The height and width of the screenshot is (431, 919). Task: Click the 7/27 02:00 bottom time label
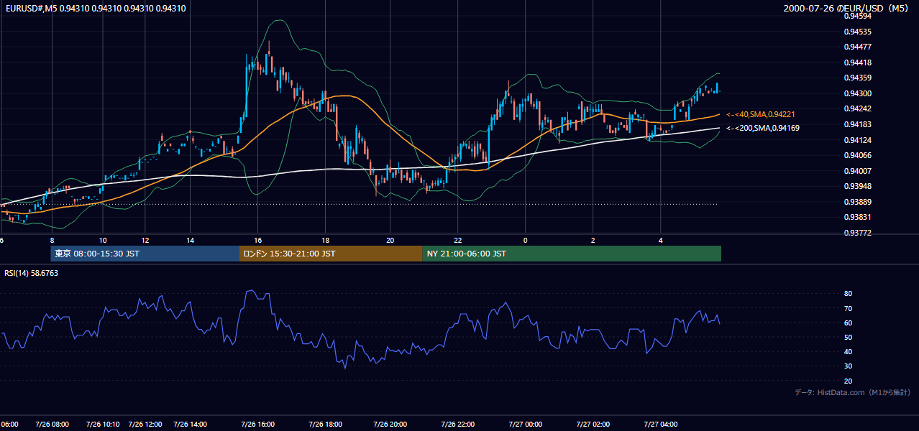click(x=593, y=425)
